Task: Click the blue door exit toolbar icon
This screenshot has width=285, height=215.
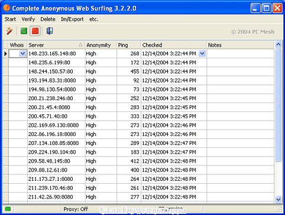Action: click(50, 31)
